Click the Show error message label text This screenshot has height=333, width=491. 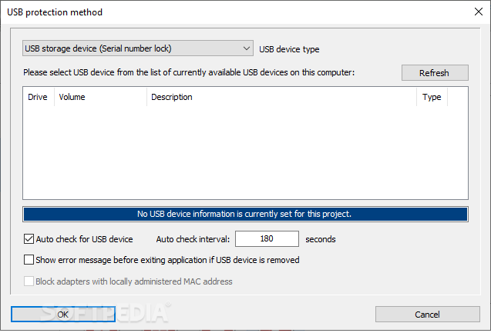point(167,260)
